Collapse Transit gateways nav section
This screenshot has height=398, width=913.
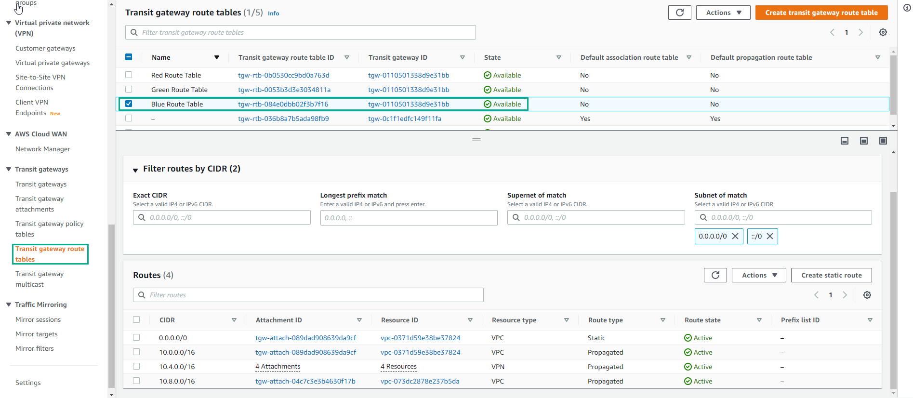(x=9, y=169)
